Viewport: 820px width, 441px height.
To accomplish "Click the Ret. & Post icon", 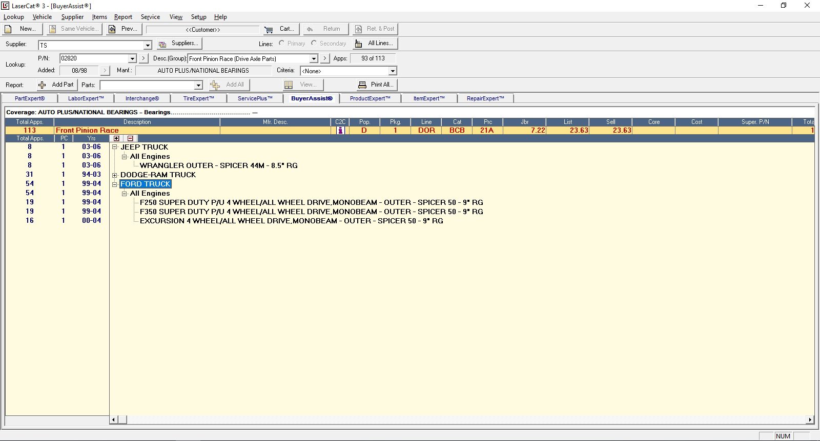I will pyautogui.click(x=358, y=29).
